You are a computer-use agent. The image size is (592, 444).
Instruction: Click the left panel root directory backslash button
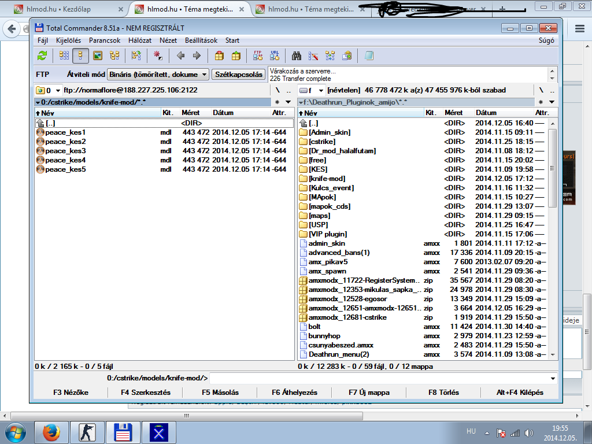[277, 90]
